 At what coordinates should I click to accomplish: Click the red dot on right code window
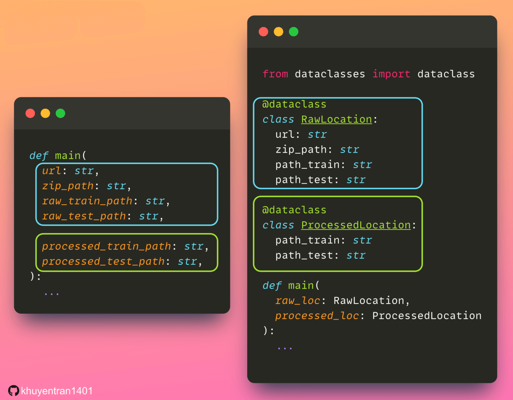point(264,32)
